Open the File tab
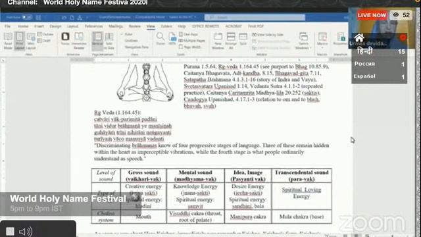The height and width of the screenshot is (237, 421). (x=7, y=26)
